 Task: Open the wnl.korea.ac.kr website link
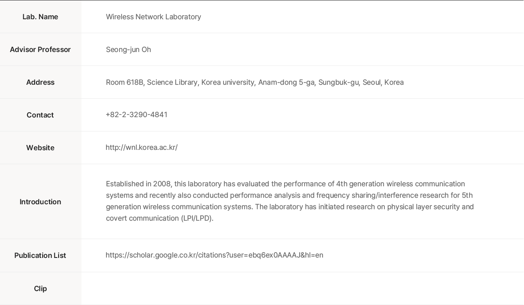pos(142,147)
